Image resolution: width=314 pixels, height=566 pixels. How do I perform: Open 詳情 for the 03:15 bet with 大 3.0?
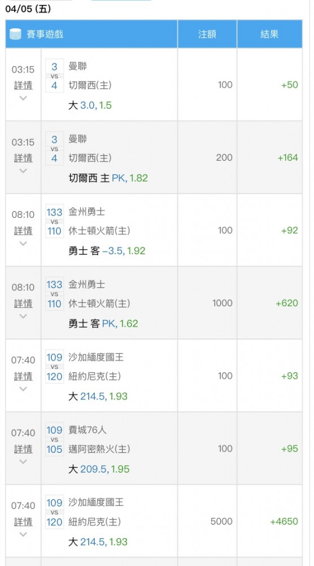tap(23, 85)
